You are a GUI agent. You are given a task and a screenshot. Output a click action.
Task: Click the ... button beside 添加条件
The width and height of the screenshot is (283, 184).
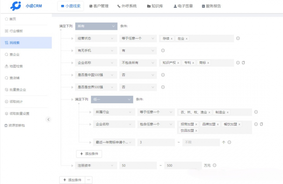click(x=89, y=180)
